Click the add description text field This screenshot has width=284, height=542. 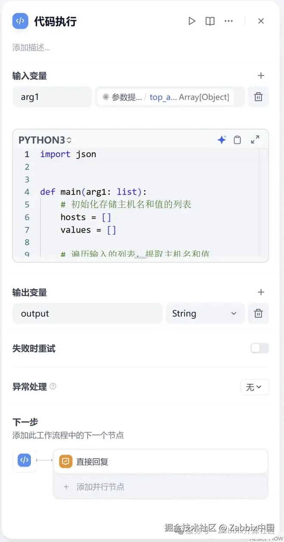pos(31,48)
